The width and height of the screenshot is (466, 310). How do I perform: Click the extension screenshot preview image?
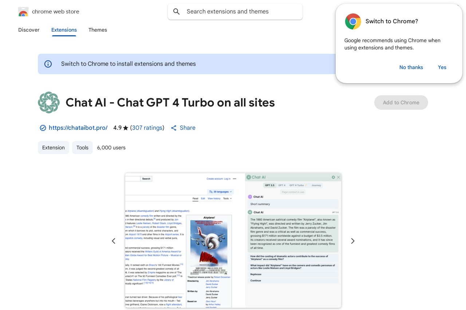click(x=233, y=241)
